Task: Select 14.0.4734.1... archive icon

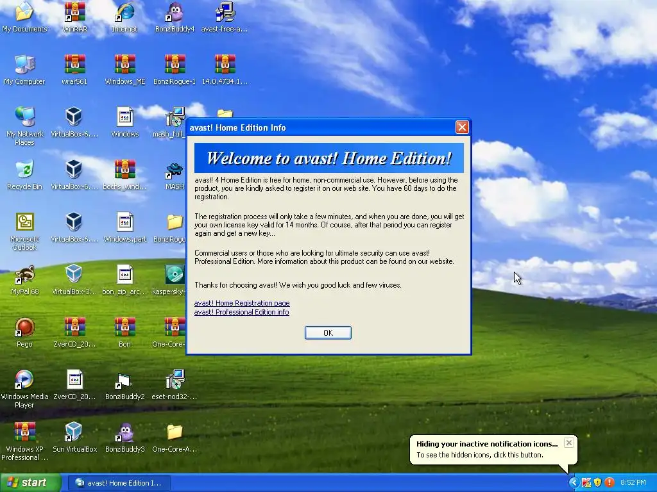Action: click(225, 69)
